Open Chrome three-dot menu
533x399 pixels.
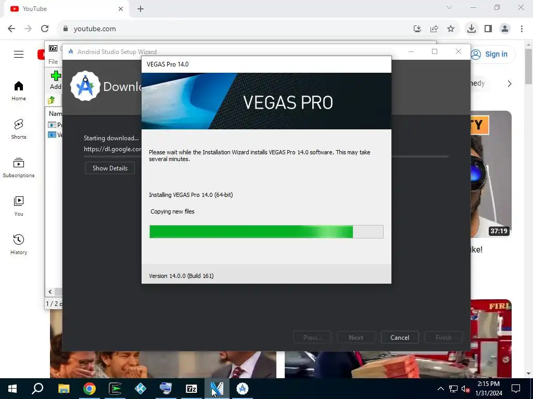click(522, 29)
